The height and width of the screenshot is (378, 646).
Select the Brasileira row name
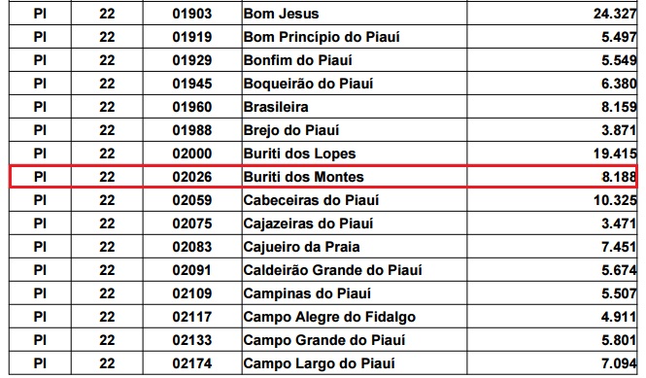pos(276,107)
